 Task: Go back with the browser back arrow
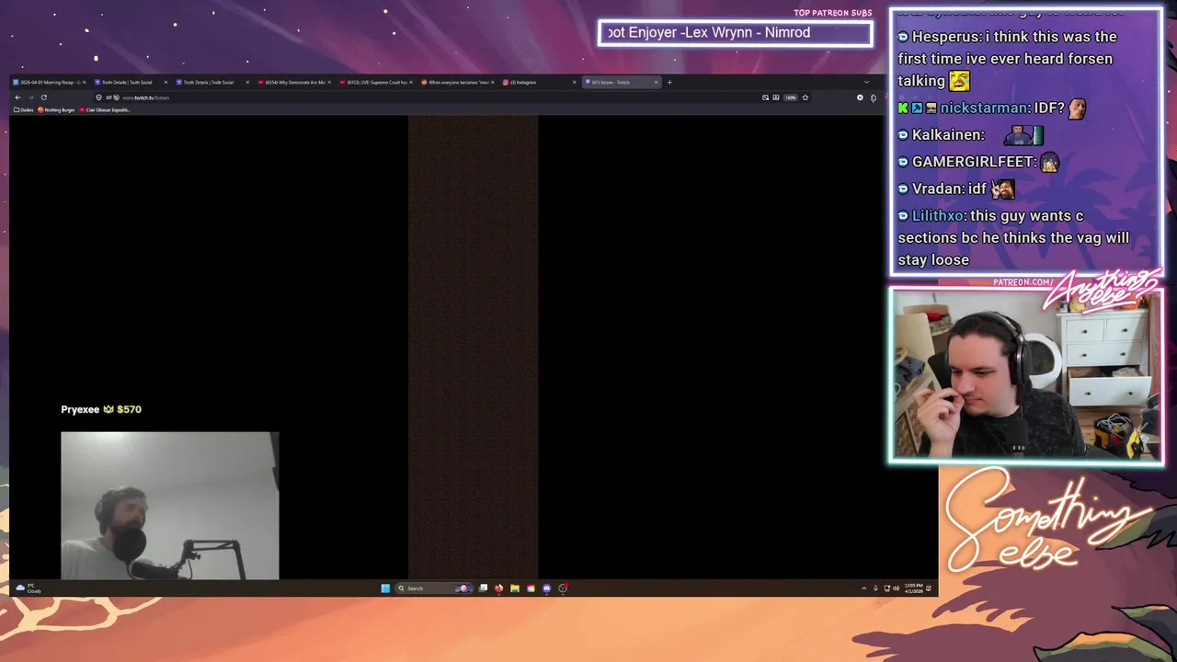click(17, 97)
